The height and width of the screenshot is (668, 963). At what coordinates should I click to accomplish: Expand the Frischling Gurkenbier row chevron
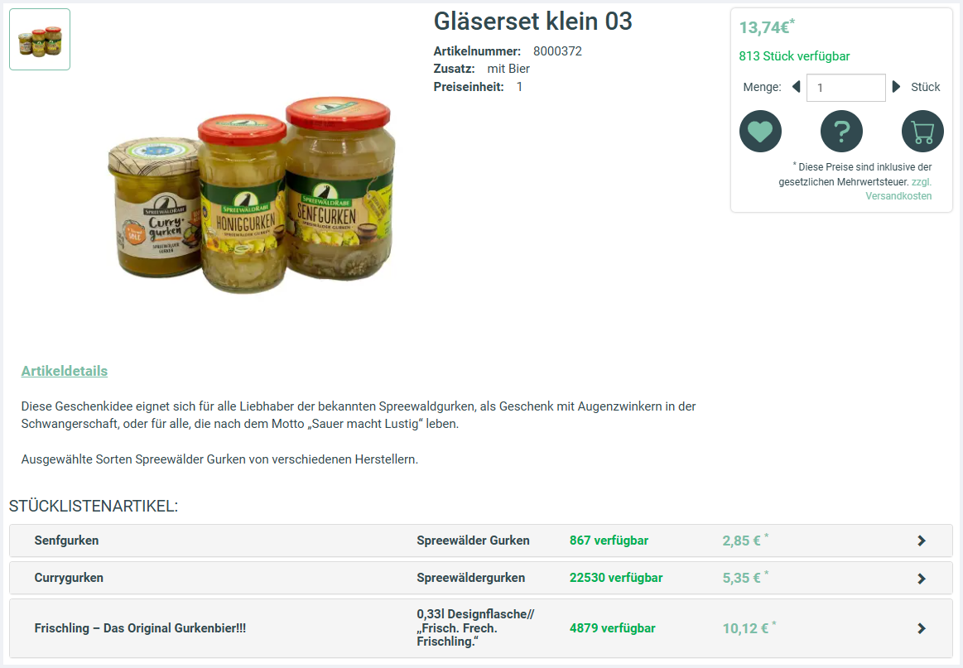(922, 628)
